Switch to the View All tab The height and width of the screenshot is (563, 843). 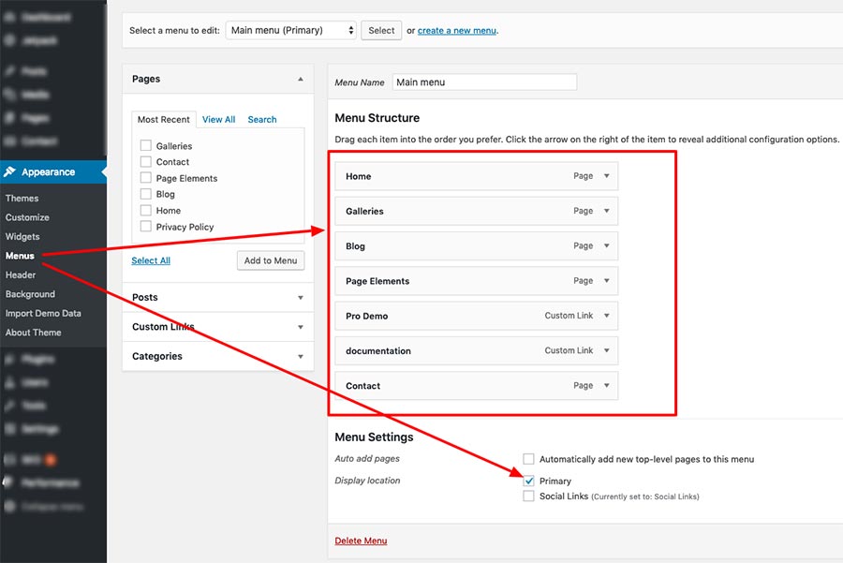point(218,120)
